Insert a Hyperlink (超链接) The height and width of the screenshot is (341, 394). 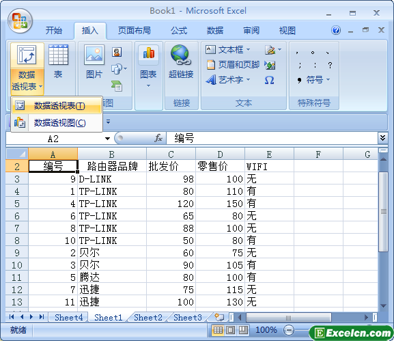tap(181, 62)
